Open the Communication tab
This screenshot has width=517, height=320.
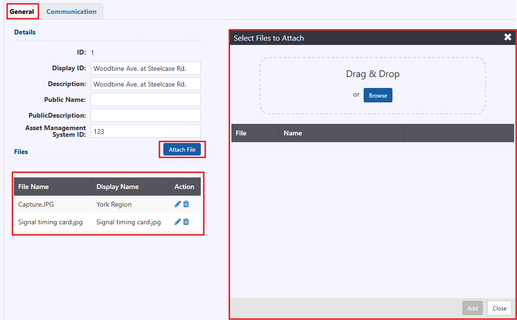click(x=71, y=11)
